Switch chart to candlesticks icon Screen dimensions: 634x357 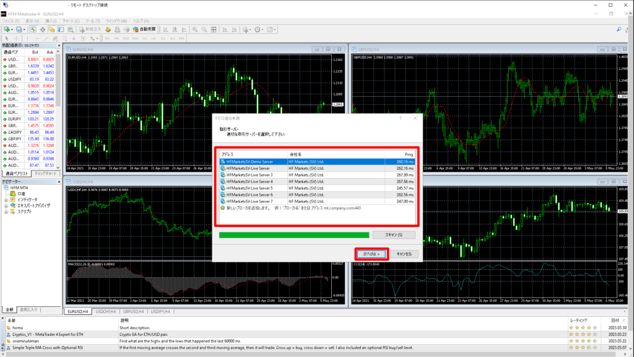tap(175, 30)
